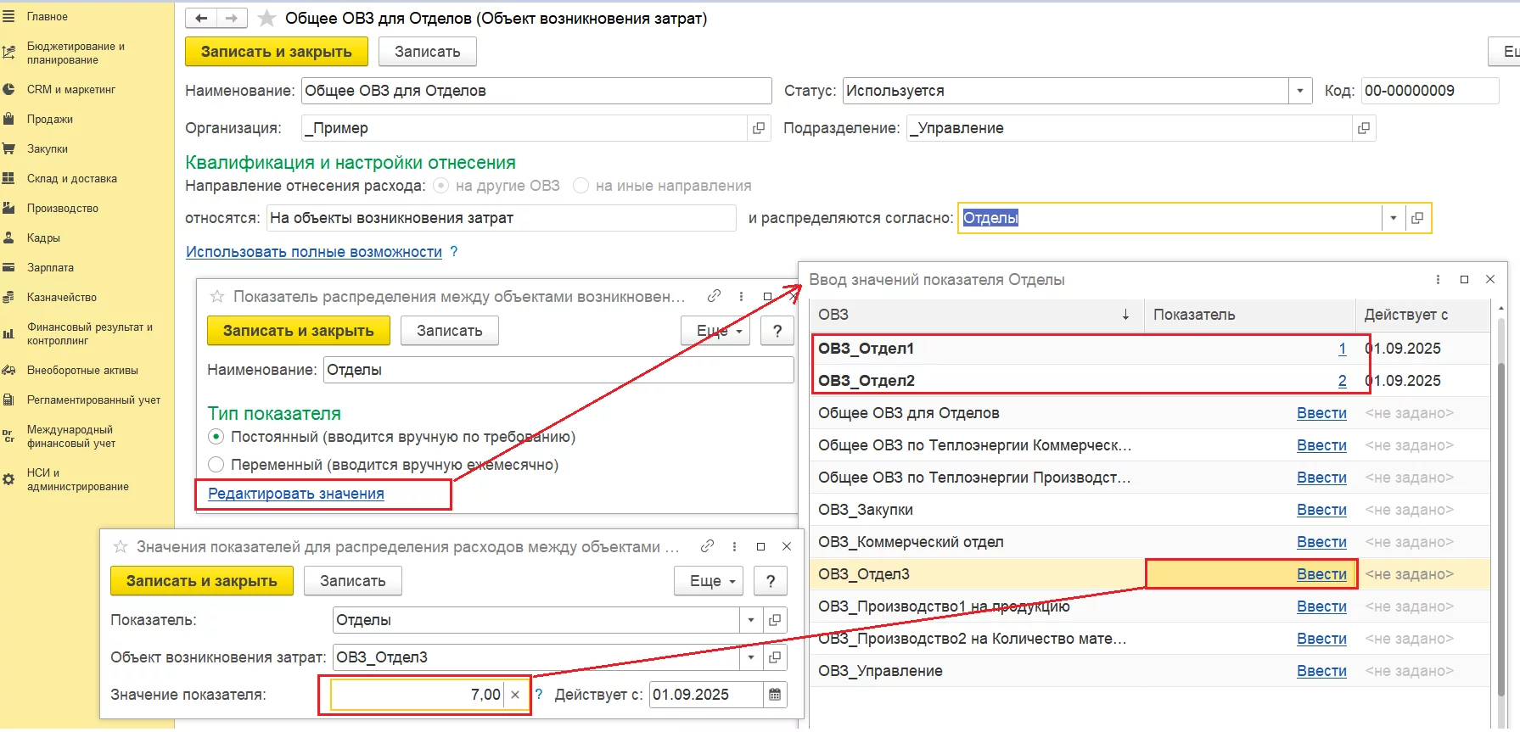The height and width of the screenshot is (732, 1520).
Task: Open more options menu in Ввод значений window
Action: coord(1438,279)
